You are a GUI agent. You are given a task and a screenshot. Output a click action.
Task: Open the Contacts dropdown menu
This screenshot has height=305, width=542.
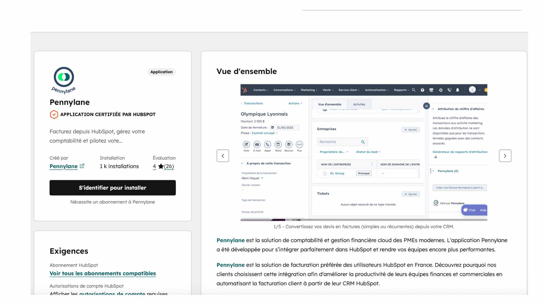click(261, 90)
